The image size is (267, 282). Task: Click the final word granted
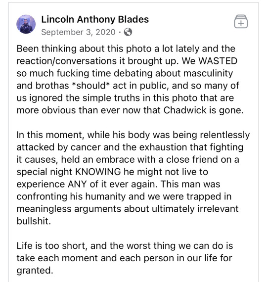(35, 271)
